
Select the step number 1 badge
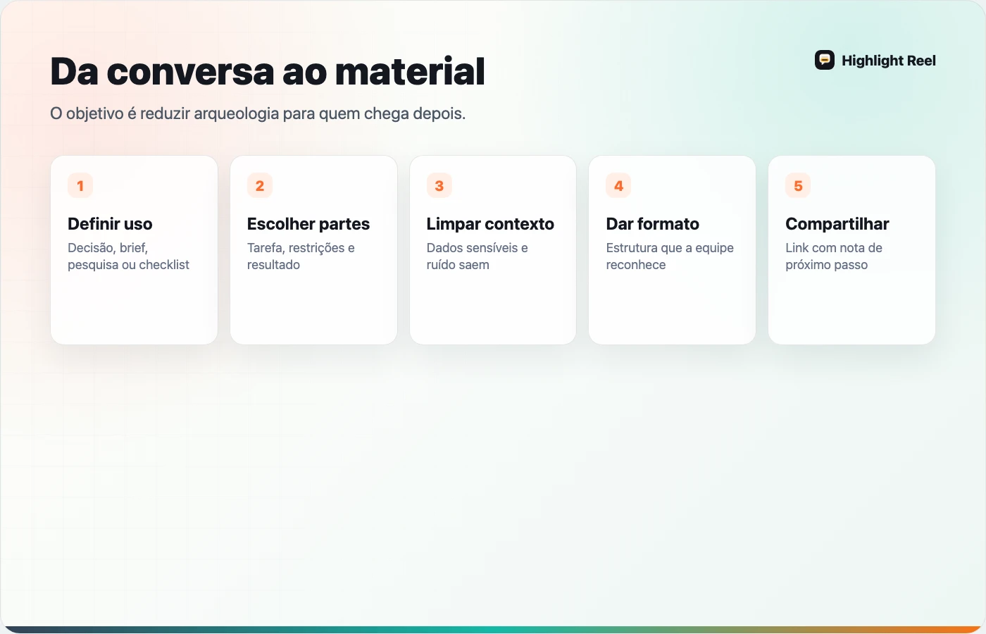80,186
